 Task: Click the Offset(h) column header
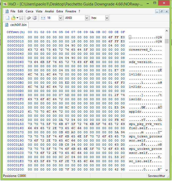tap(16, 32)
